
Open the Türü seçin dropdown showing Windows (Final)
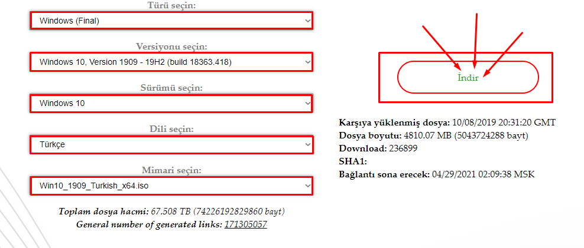pos(171,21)
